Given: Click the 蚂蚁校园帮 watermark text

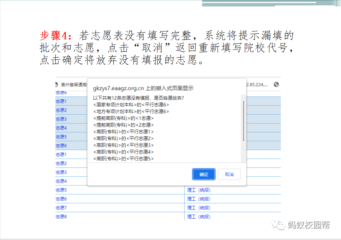Looking at the screenshot, I should (308, 225).
